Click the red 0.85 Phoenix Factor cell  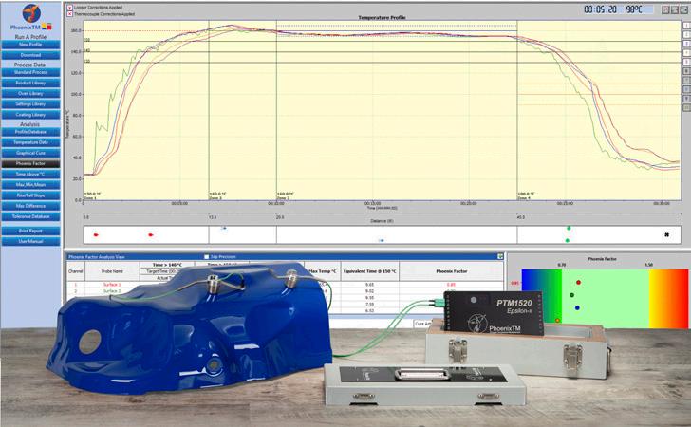pos(451,285)
